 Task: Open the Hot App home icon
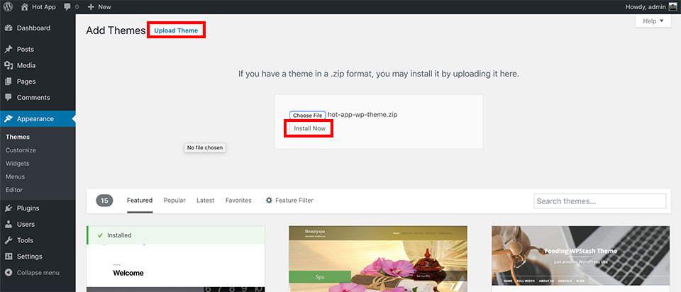pos(24,6)
